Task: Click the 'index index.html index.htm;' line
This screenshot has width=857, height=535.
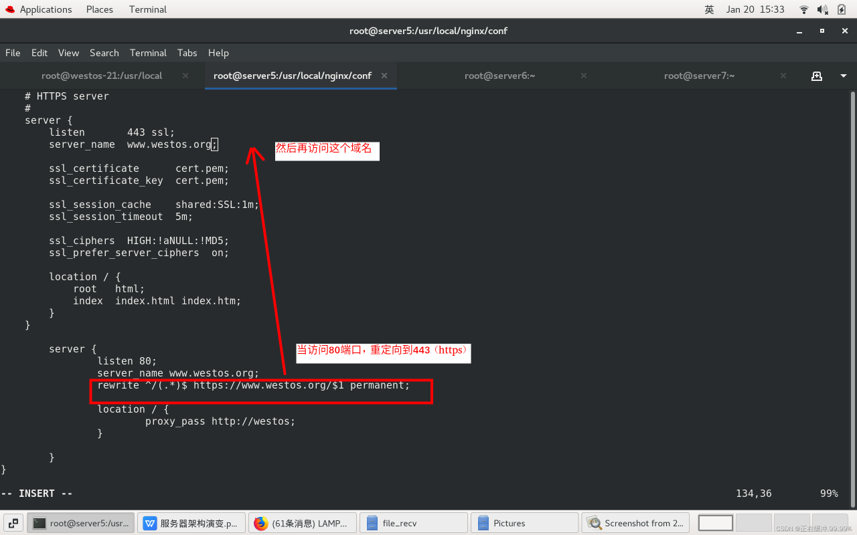Action: 157,301
